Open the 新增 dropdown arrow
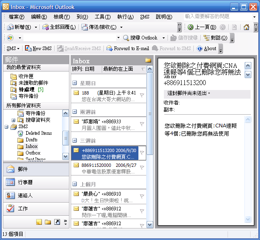Viewport: 260px width, 240px height. (x=36, y=27)
